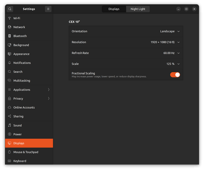Switch to the Night Light tab
This screenshot has height=170, width=204.
pyautogui.click(x=138, y=9)
